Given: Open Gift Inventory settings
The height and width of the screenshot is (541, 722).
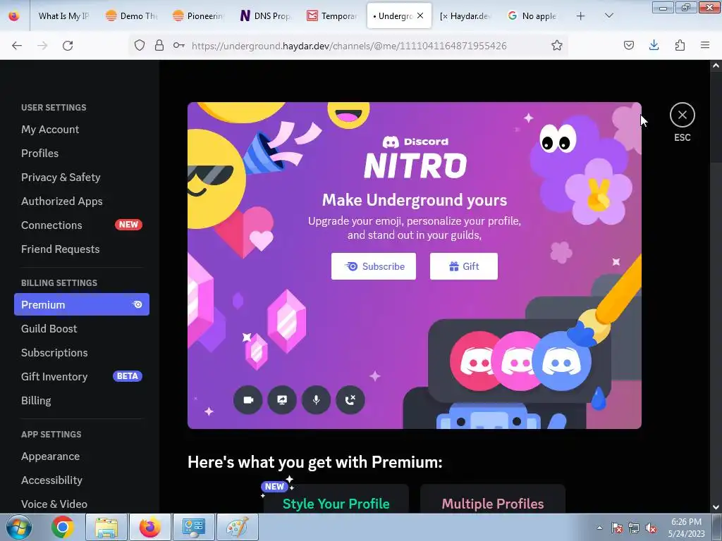Looking at the screenshot, I should click(82, 376).
